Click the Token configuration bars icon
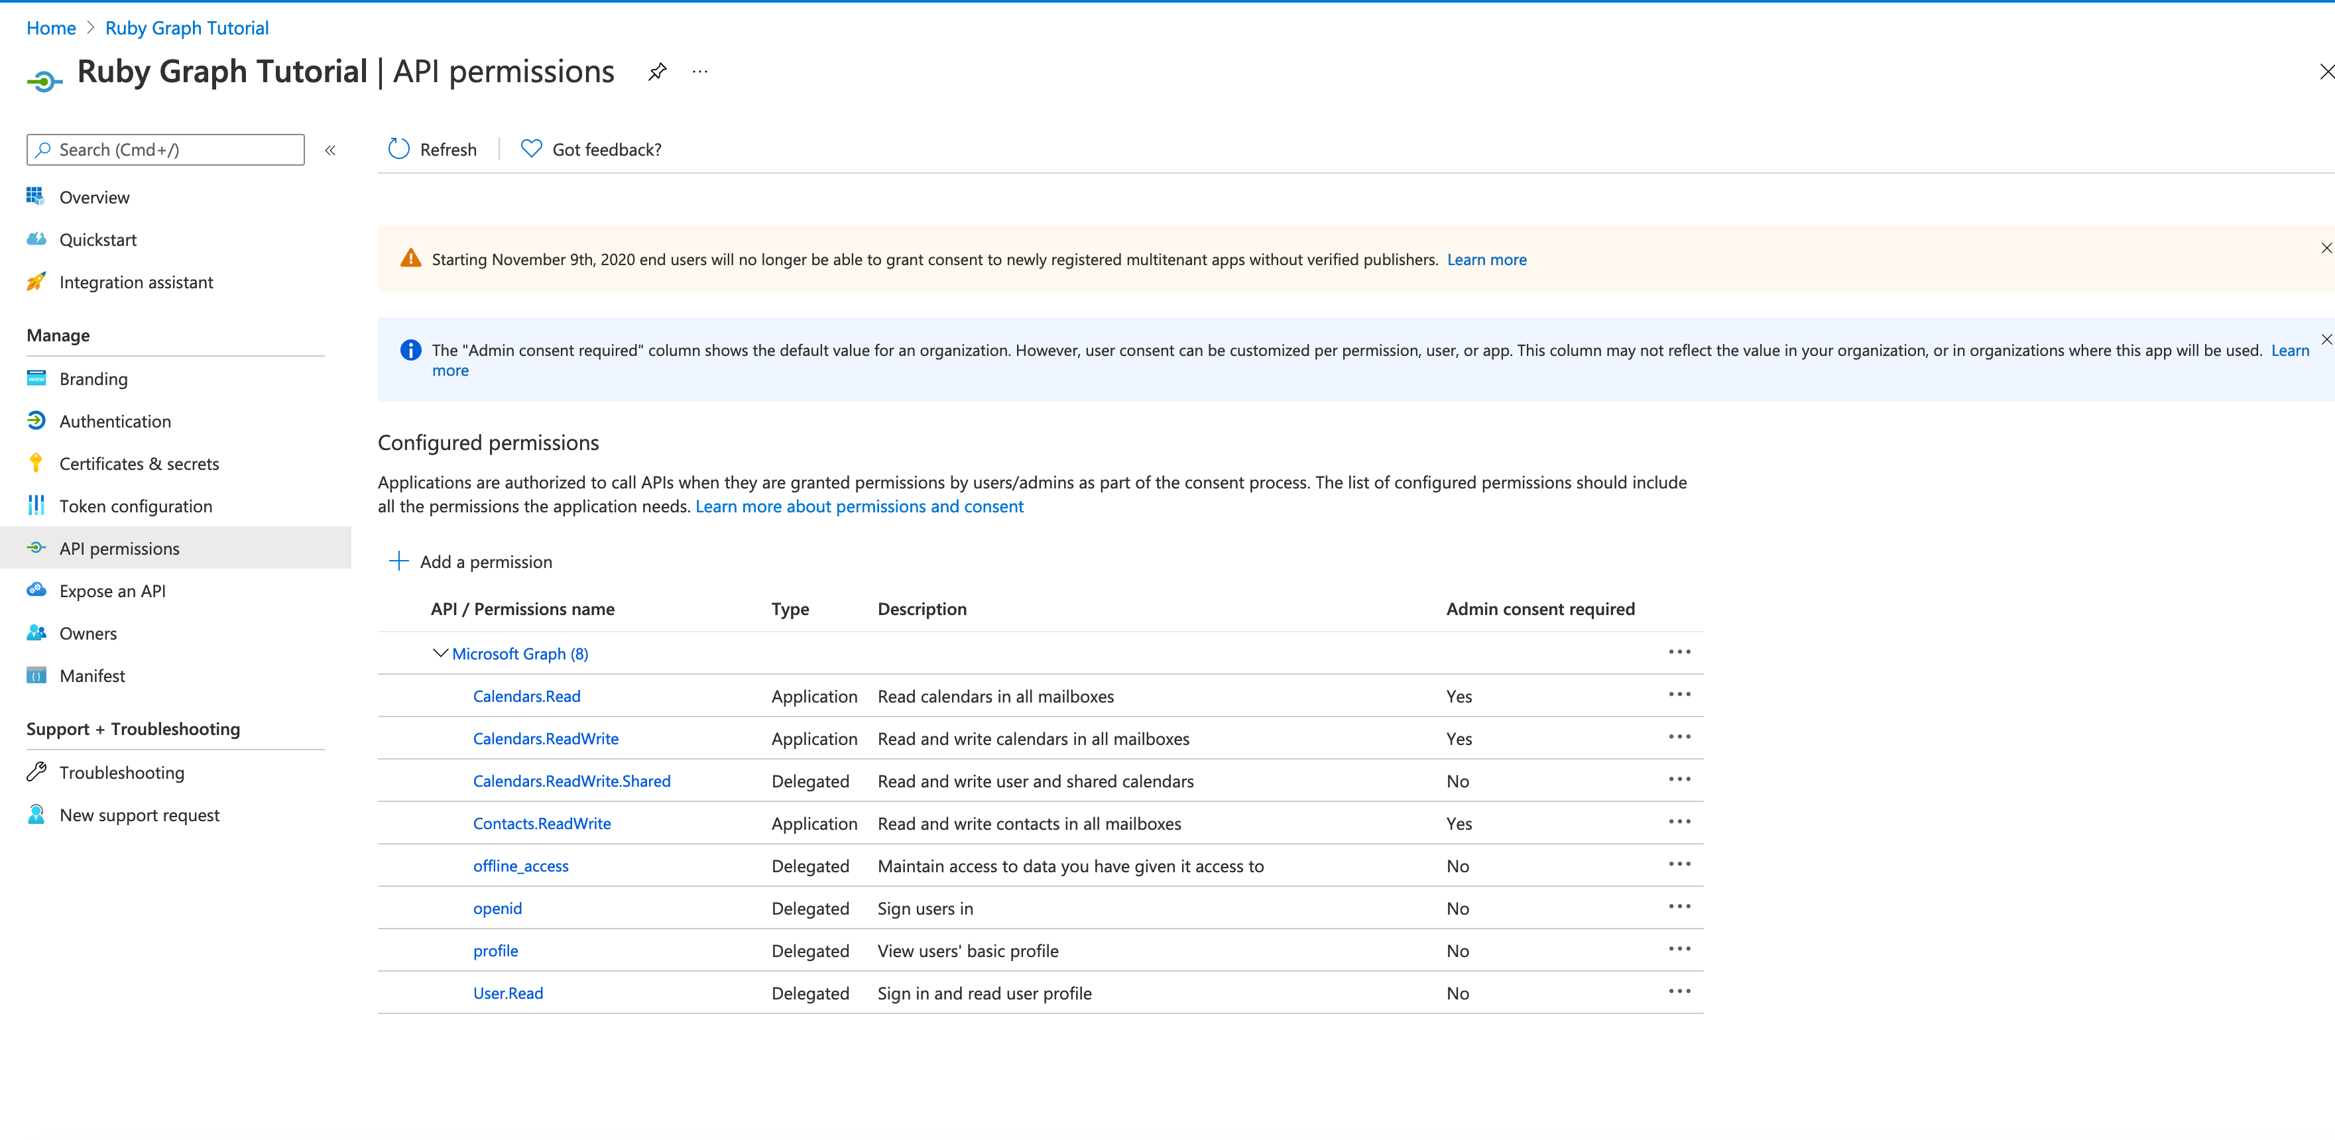The image size is (2335, 1140). tap(35, 506)
